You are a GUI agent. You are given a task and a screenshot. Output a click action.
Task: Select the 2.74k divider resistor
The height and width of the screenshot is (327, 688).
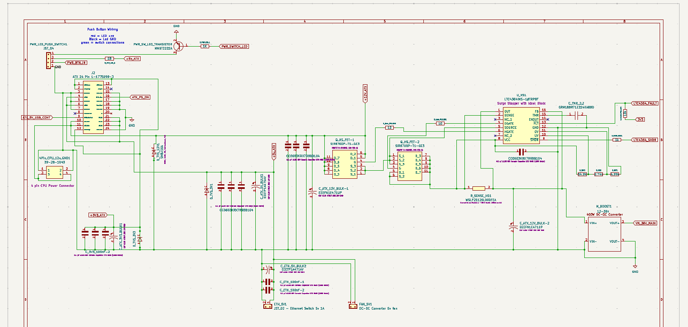(599, 174)
